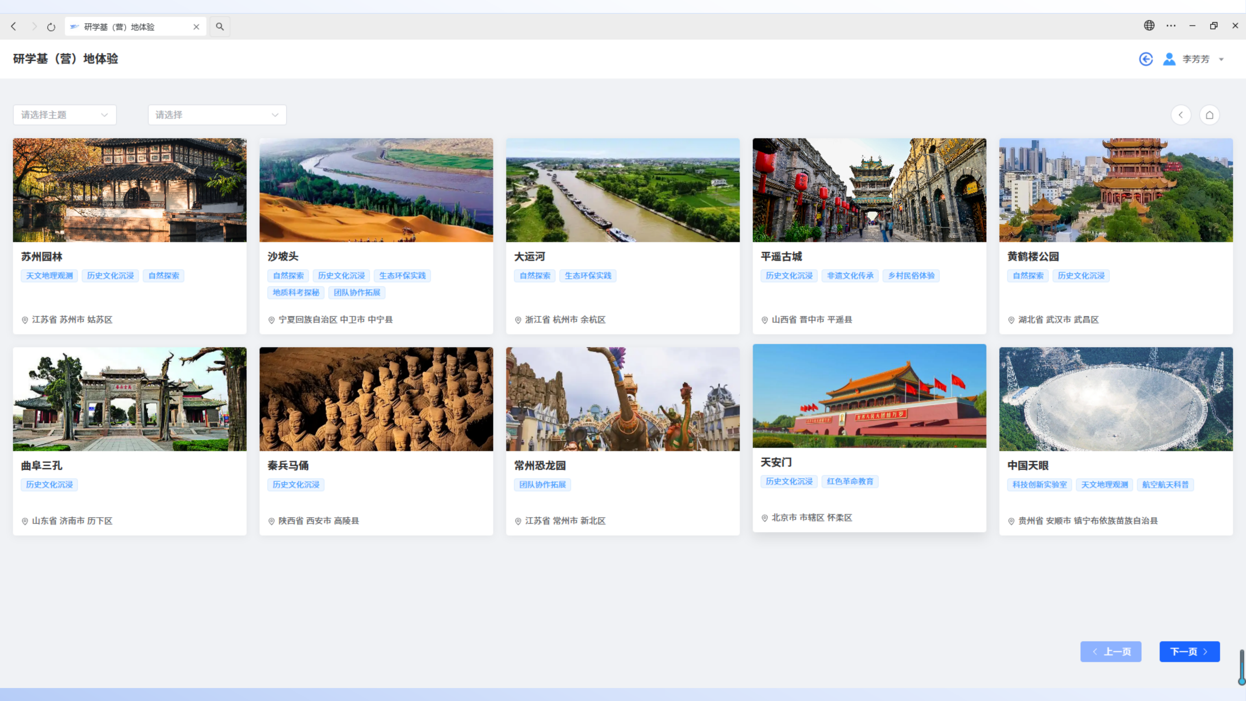Viewport: 1246px width, 701px height.
Task: Click the 上一页 previous page button
Action: tap(1111, 652)
